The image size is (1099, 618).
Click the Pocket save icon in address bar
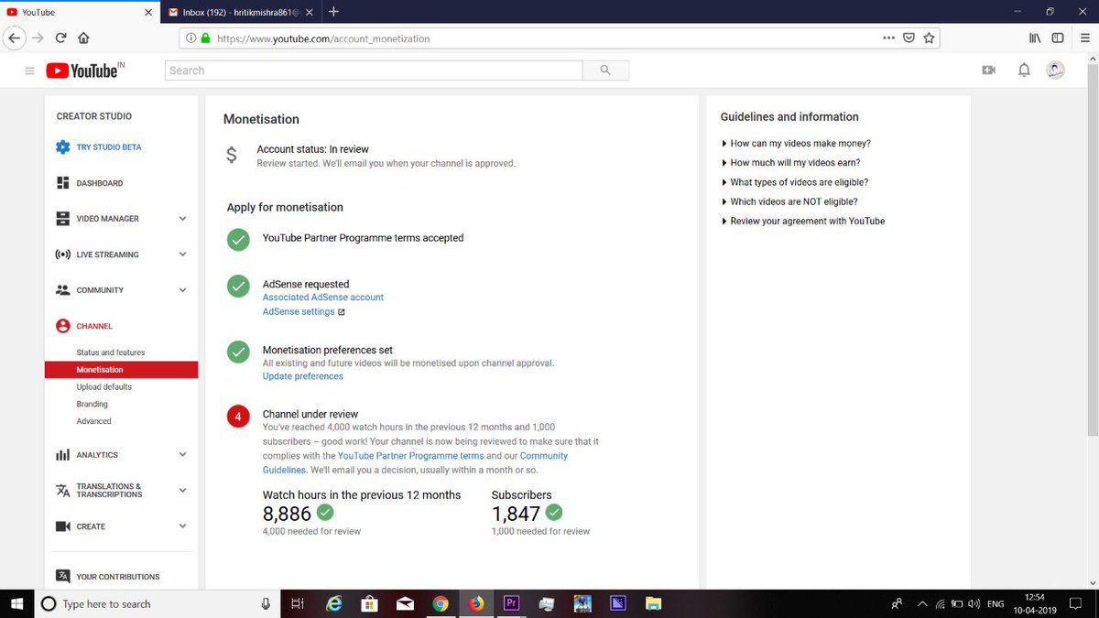909,38
